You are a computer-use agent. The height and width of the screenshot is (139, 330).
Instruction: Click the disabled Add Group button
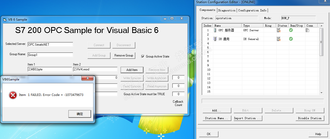pyautogui.click(x=99, y=55)
